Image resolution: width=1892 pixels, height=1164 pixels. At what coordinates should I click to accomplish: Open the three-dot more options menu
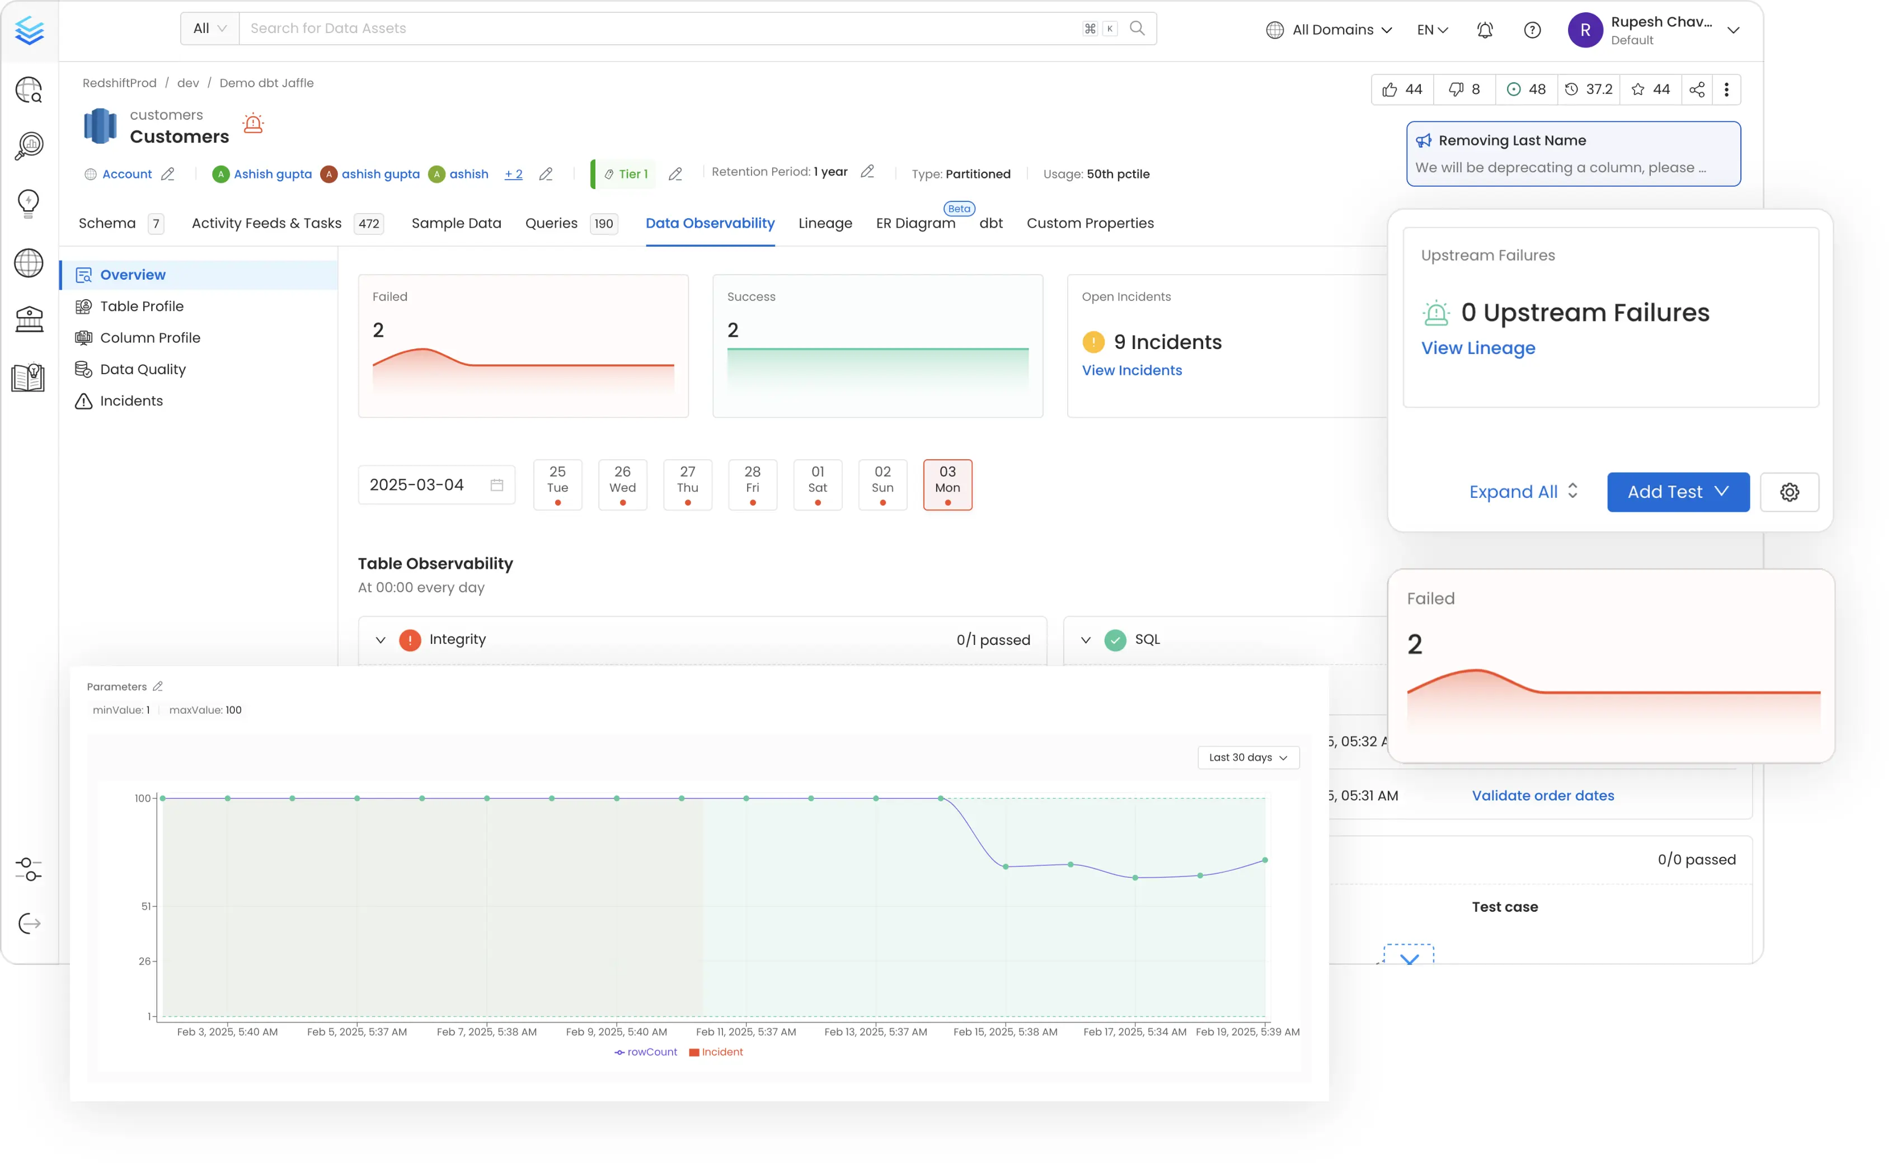1726,89
